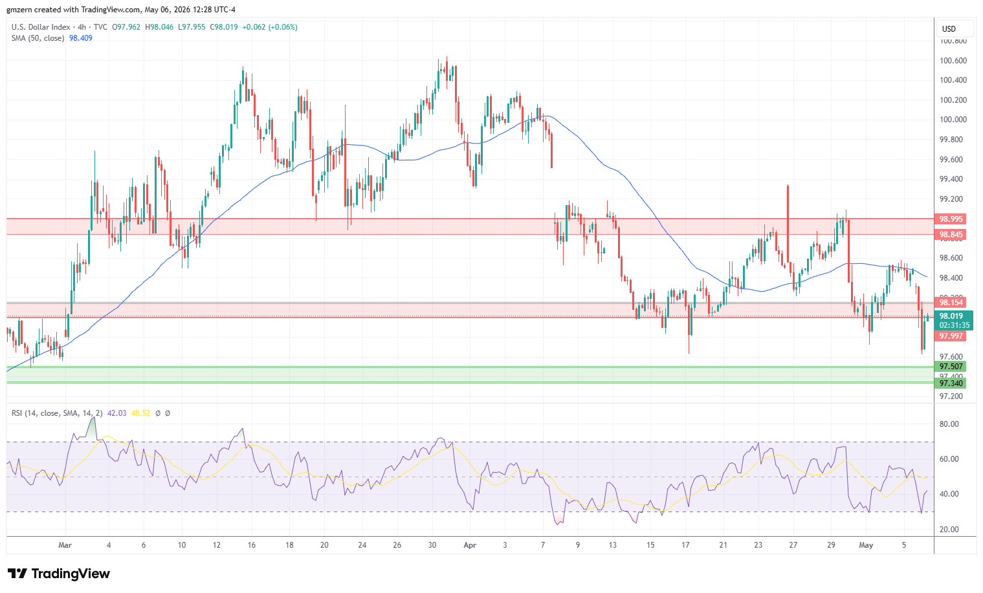Click the 97.997 price level label
The image size is (983, 593).
point(951,336)
